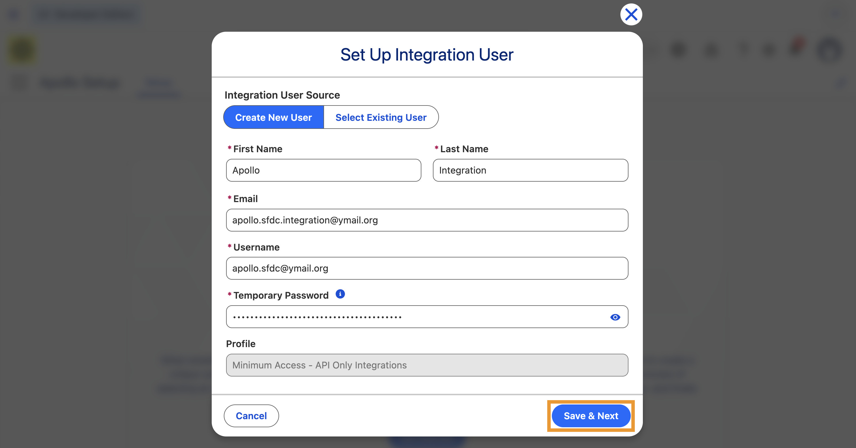
Task: Focus the First Name field containing Apollo
Action: coord(324,170)
